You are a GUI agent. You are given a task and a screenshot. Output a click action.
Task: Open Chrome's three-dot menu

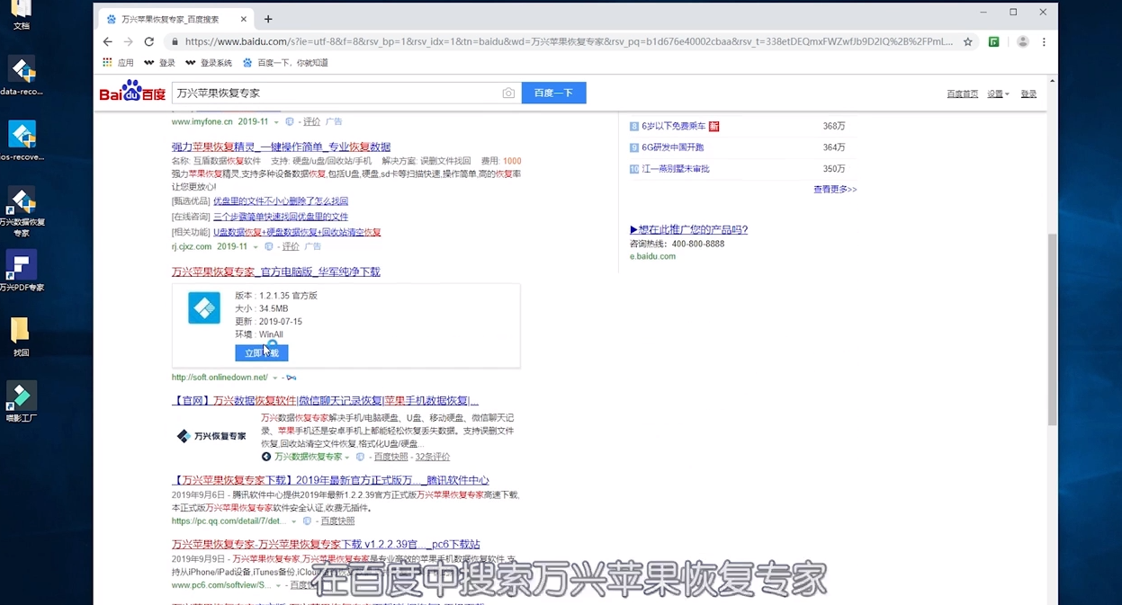pos(1043,41)
